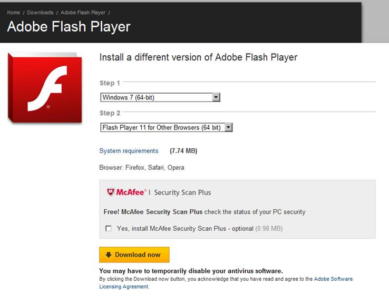
Task: Click the Download now button
Action: 134,254
